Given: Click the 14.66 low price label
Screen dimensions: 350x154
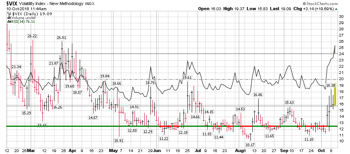Looking at the screenshot, I should coord(195,117).
